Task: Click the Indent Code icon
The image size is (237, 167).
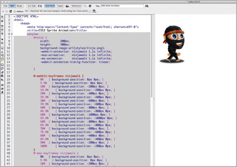Action: (2, 85)
